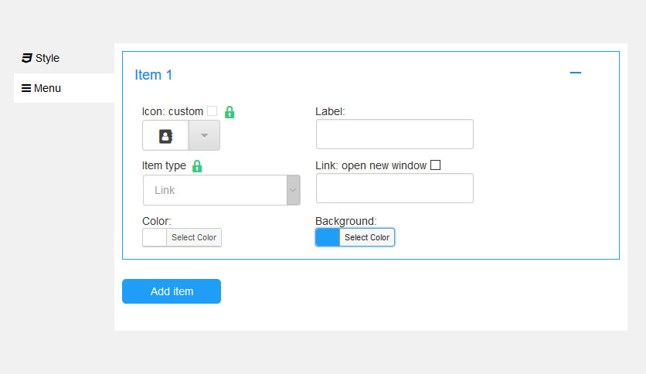This screenshot has height=374, width=646.
Task: Click the CSS3 Style icon
Action: pyautogui.click(x=27, y=58)
